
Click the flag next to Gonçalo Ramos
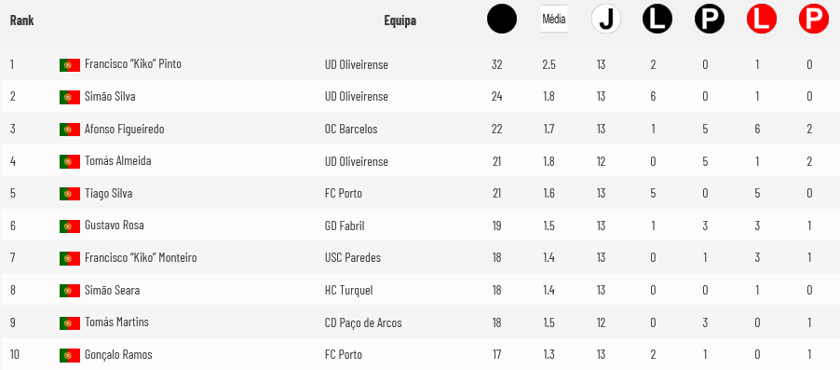pyautogui.click(x=70, y=355)
